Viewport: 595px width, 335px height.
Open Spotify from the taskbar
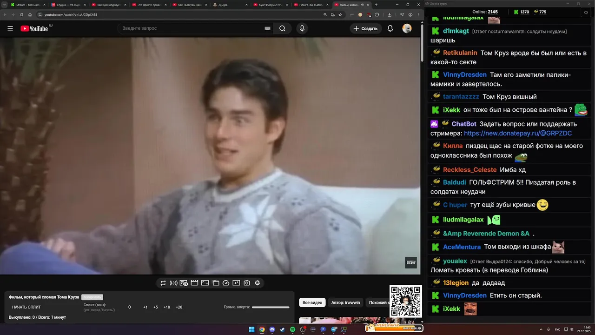292,329
